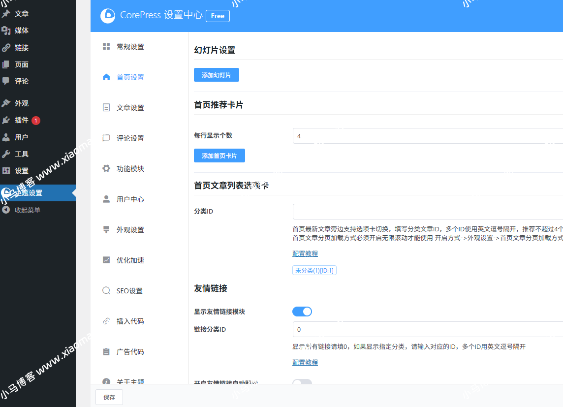This screenshot has height=407, width=563.
Task: Click 添加首页卡片 button
Action: tap(219, 156)
